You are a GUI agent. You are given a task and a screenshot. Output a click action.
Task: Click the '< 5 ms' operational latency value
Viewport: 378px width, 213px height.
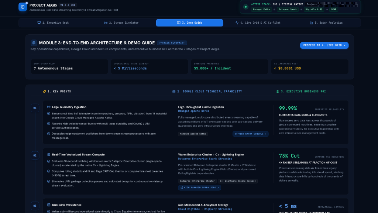coord(288,206)
